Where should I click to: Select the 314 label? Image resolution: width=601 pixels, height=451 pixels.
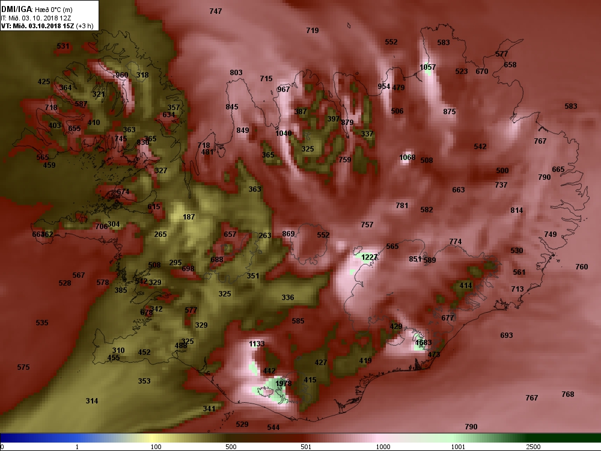click(x=91, y=400)
